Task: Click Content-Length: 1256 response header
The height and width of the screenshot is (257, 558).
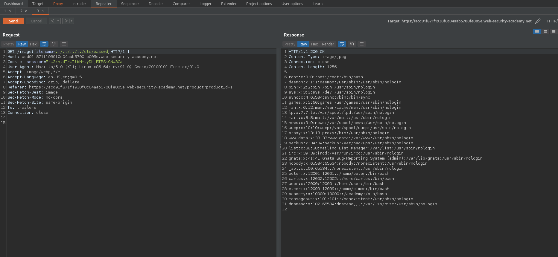Action: (313, 67)
